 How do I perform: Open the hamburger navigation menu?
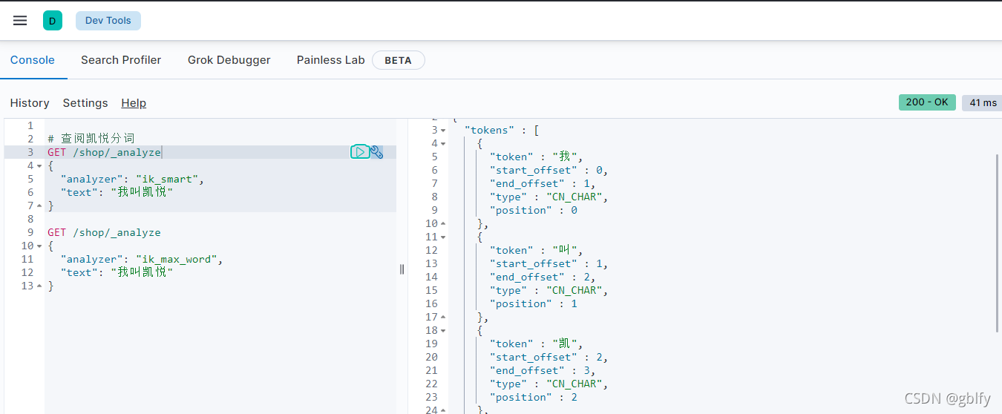pos(20,21)
